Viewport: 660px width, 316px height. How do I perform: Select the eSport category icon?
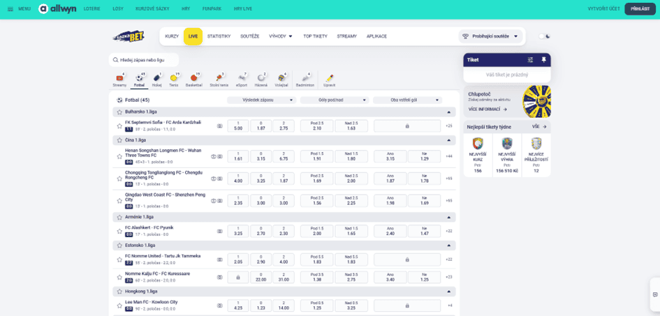click(242, 80)
